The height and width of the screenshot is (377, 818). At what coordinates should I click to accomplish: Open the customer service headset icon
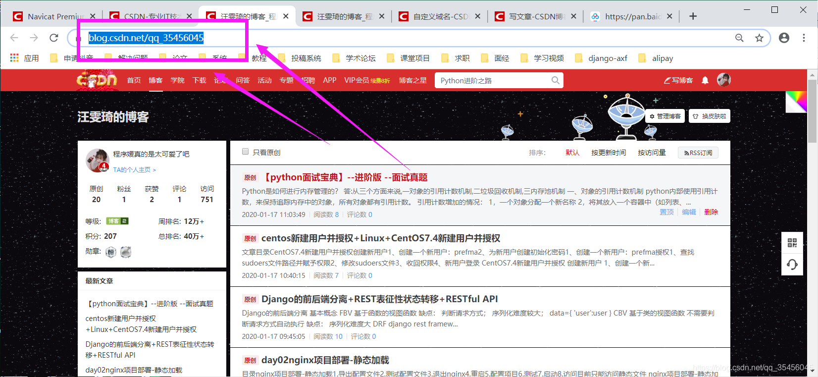[792, 265]
